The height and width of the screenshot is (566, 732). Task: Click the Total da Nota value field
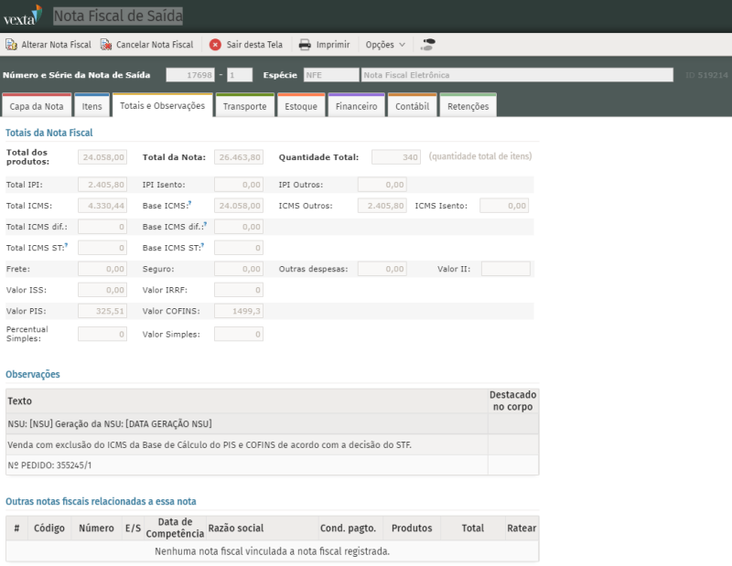[239, 157]
